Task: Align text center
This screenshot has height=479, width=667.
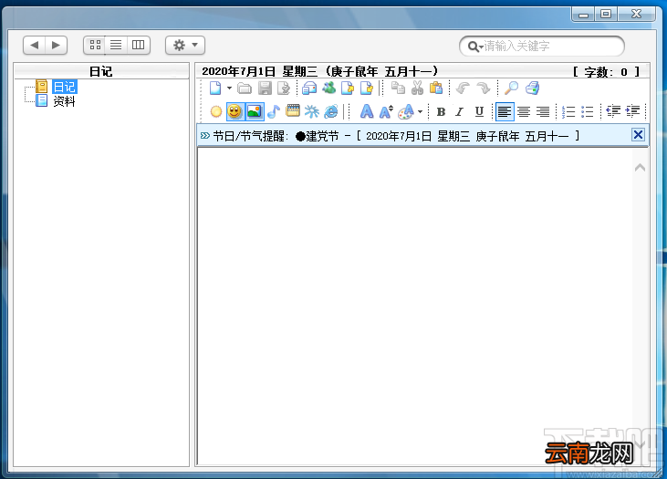Action: coord(524,112)
